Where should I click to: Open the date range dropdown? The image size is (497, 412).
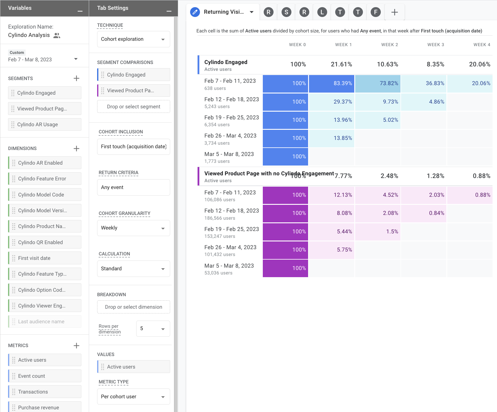(76, 59)
